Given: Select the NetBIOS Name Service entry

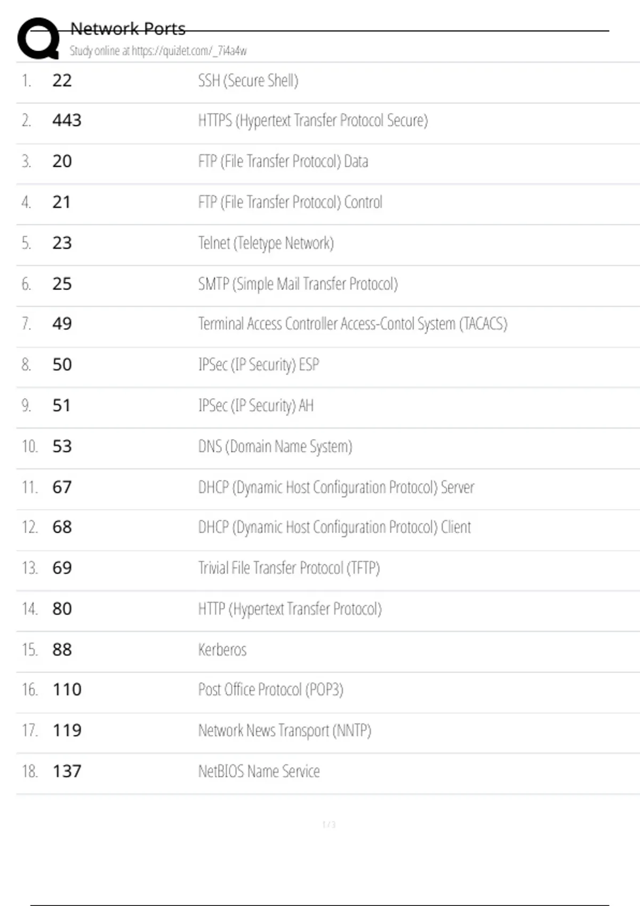Looking at the screenshot, I should pyautogui.click(x=259, y=772).
